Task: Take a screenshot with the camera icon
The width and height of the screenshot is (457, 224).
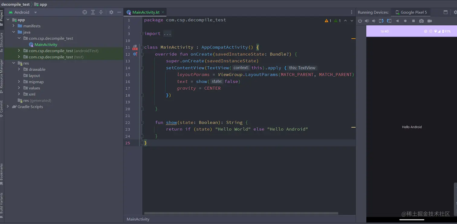Action: [x=421, y=21]
